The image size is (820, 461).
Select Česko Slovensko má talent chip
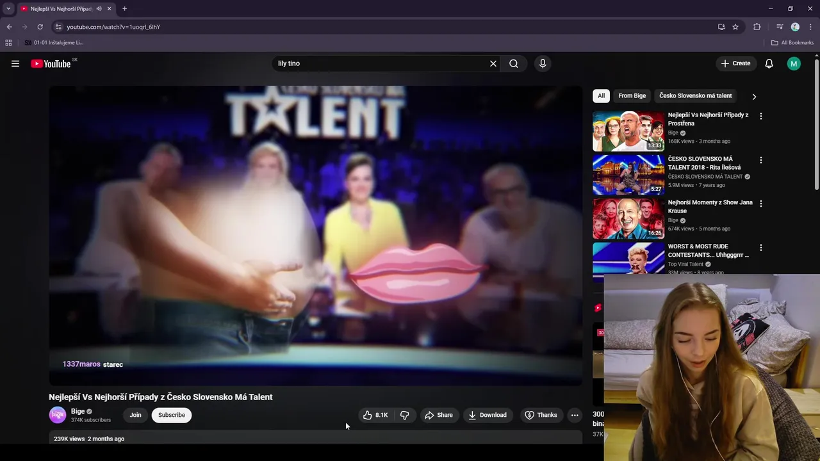(x=695, y=96)
